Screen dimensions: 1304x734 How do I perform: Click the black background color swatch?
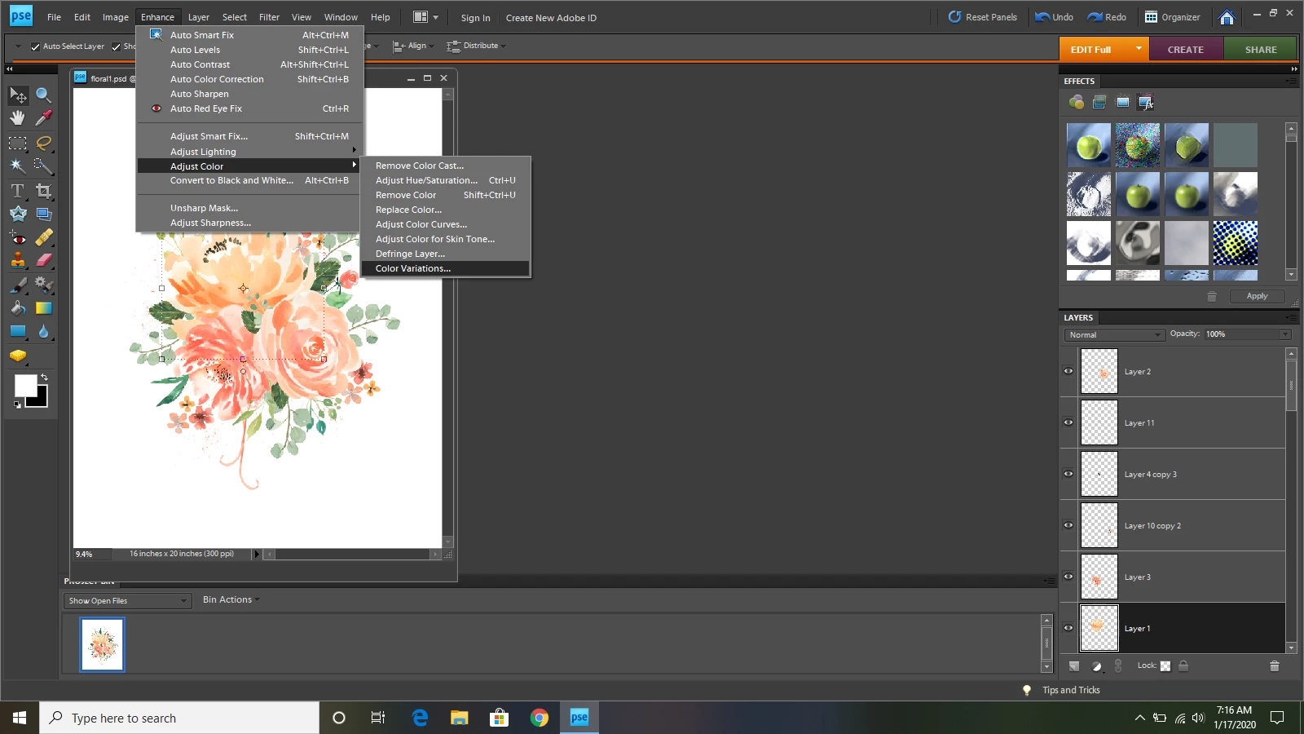pos(41,400)
